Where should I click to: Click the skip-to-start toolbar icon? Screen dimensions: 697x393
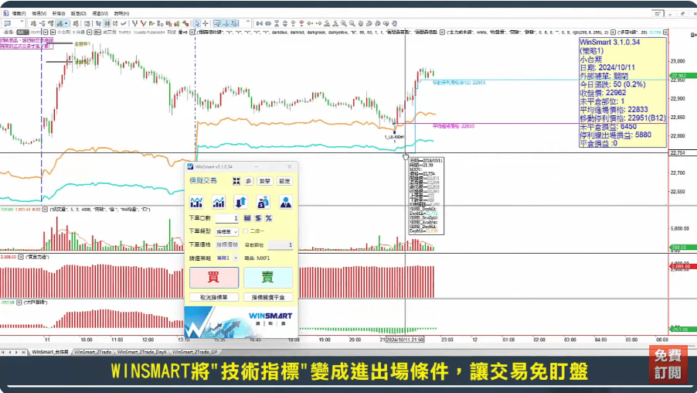pos(259,23)
